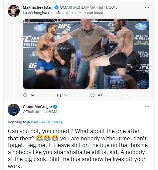Click the Conor McGregor display name
This screenshot has width=158, height=170.
click(x=37, y=107)
